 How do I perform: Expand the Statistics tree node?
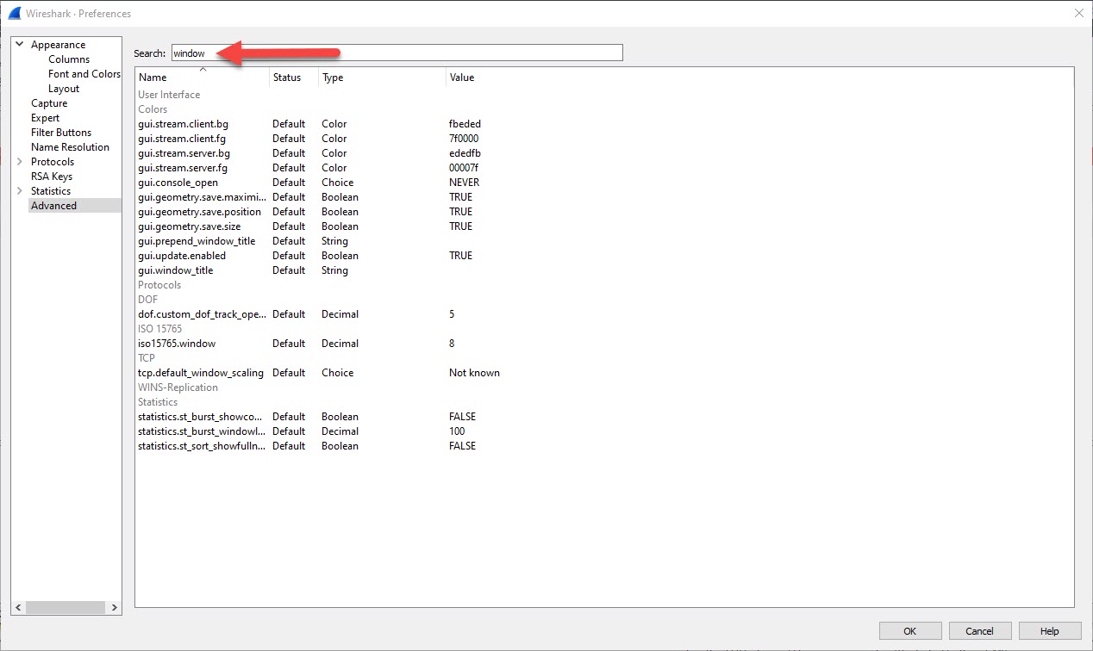[x=19, y=191]
